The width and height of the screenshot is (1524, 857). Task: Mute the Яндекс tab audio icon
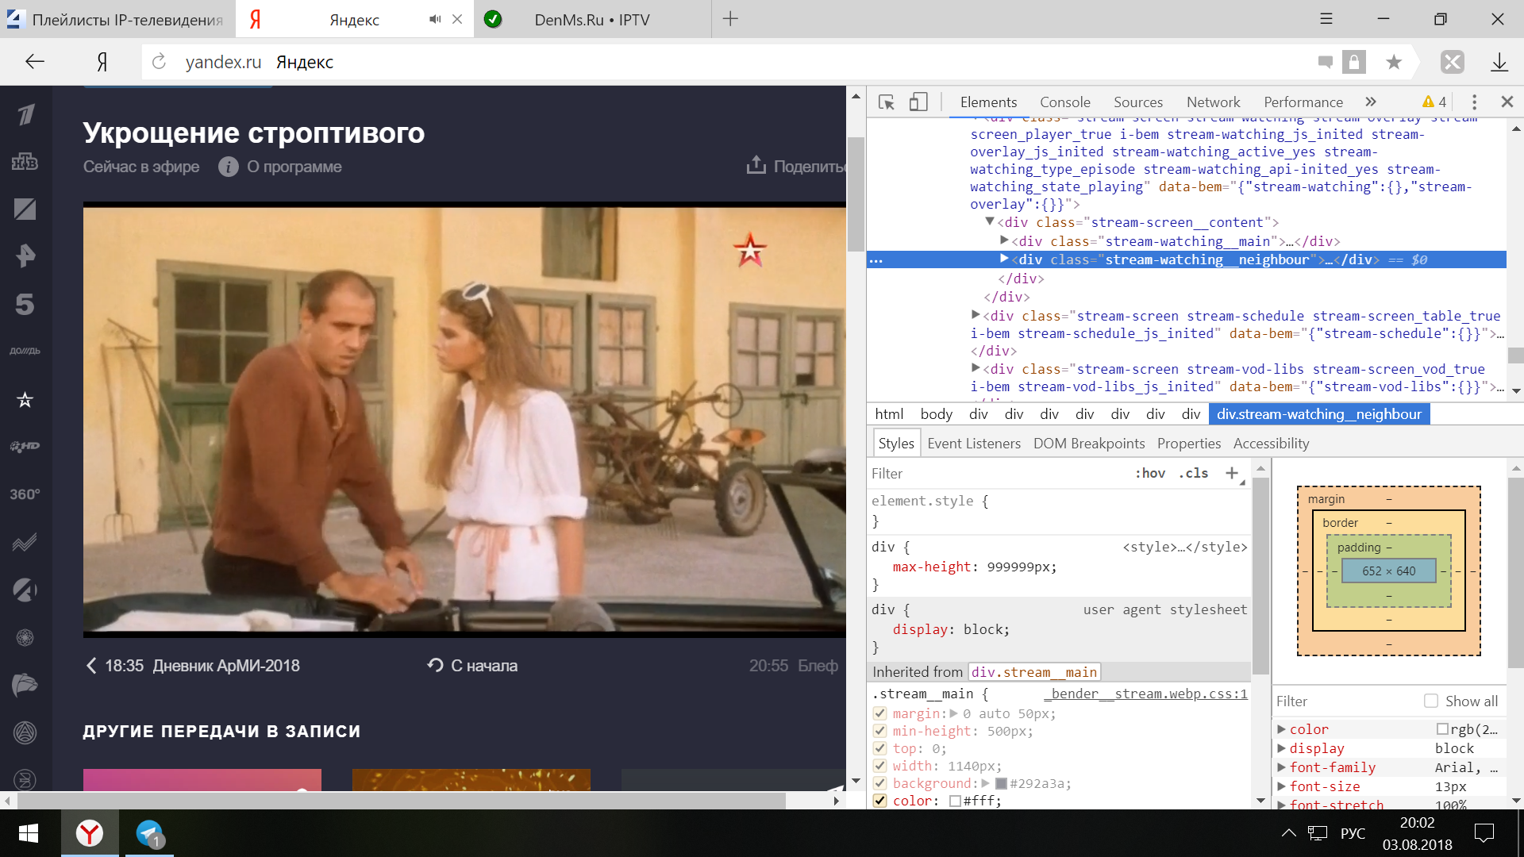click(435, 19)
